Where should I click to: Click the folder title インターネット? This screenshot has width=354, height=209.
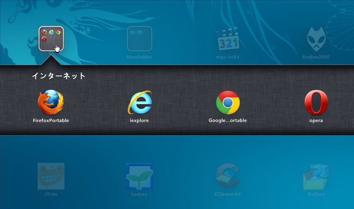[x=59, y=76]
